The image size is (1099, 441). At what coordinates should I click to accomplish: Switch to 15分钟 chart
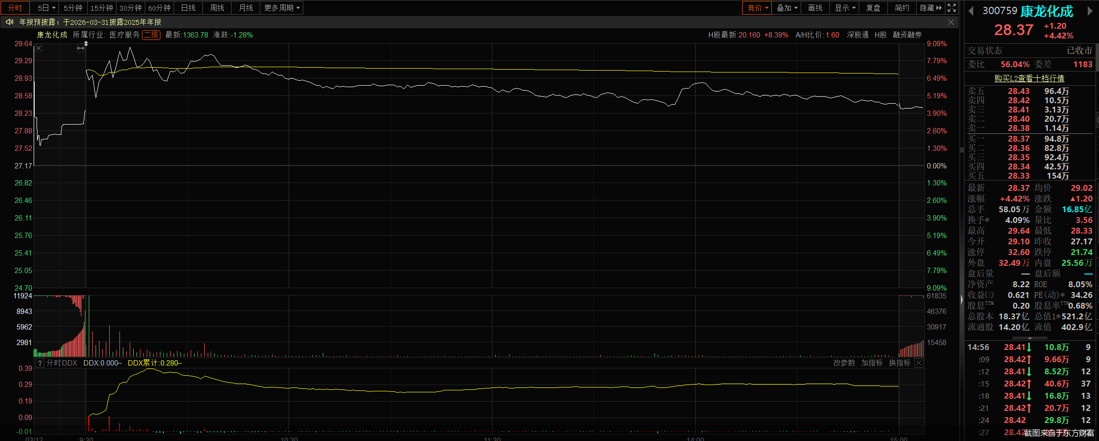[102, 8]
